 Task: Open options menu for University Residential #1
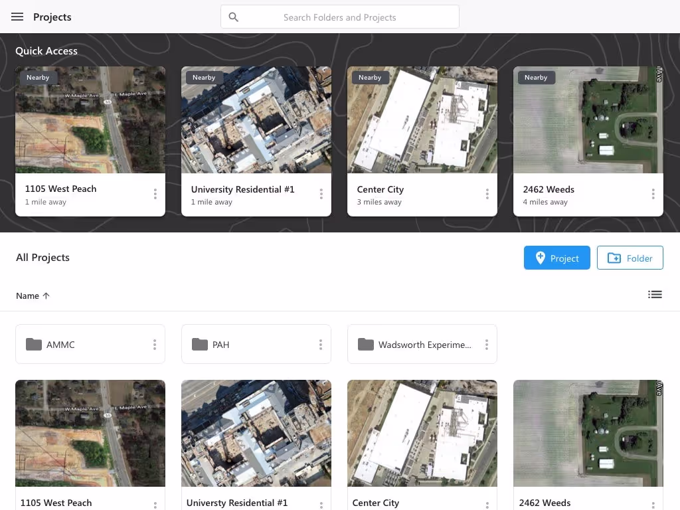321,195
